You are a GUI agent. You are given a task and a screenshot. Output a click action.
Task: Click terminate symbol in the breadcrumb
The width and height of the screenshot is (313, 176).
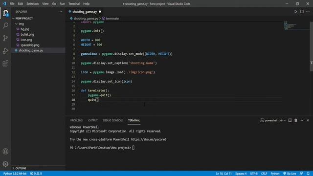[x=112, y=19]
